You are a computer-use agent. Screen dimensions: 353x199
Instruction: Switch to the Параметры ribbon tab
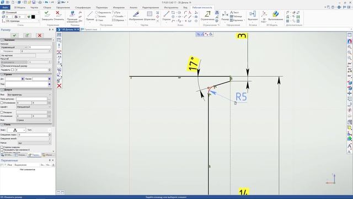pos(101,7)
